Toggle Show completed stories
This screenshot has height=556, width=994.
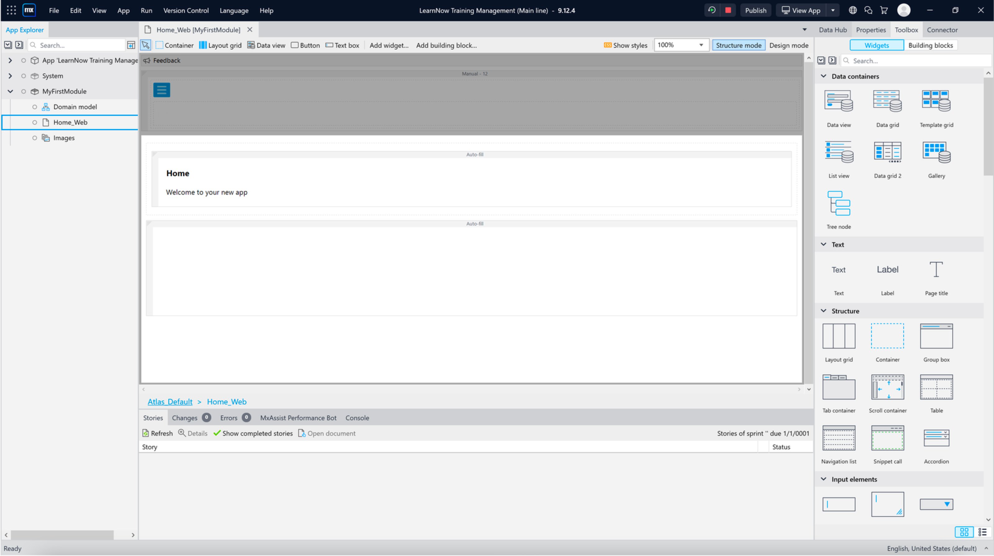click(253, 433)
